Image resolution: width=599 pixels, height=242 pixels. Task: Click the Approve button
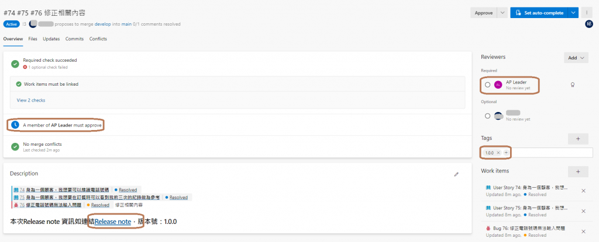(x=484, y=12)
